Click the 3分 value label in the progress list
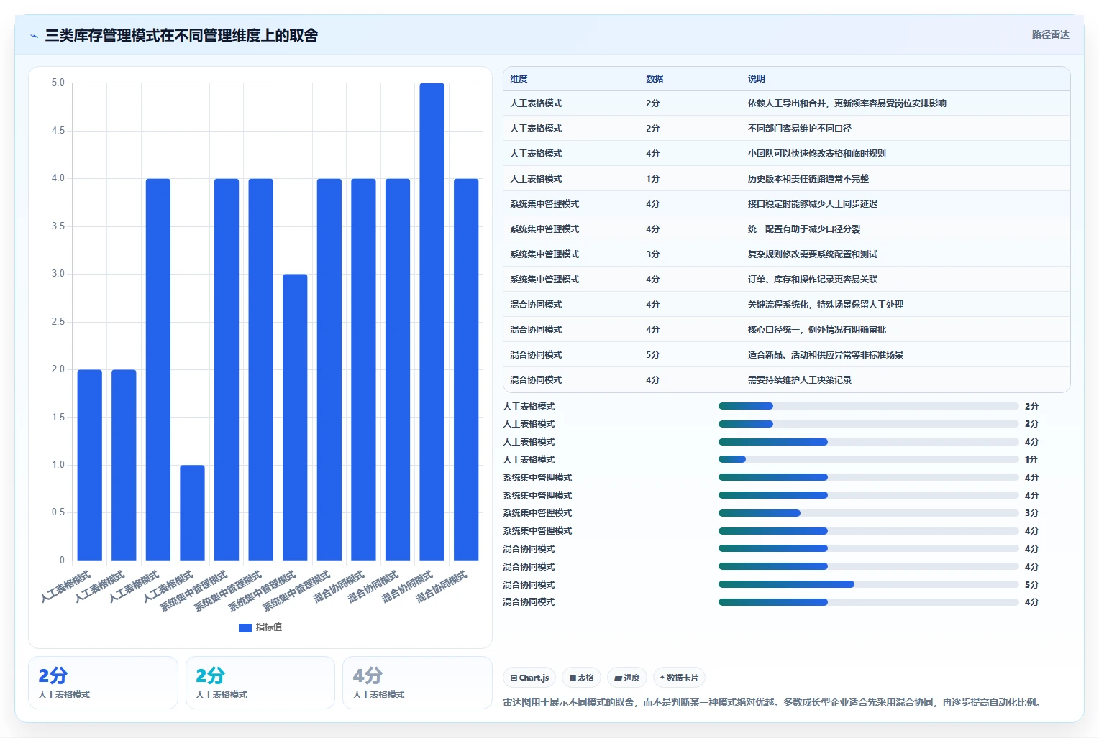1099x738 pixels. (1031, 513)
